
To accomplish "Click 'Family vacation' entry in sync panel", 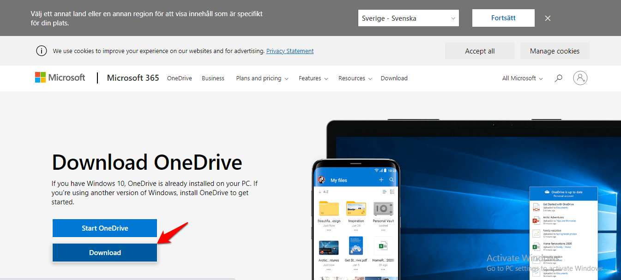I will [x=563, y=233].
